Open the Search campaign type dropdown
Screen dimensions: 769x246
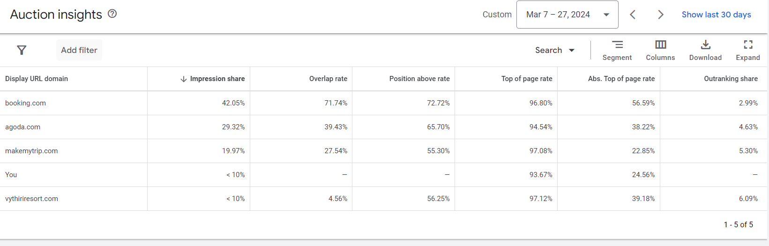(x=555, y=50)
